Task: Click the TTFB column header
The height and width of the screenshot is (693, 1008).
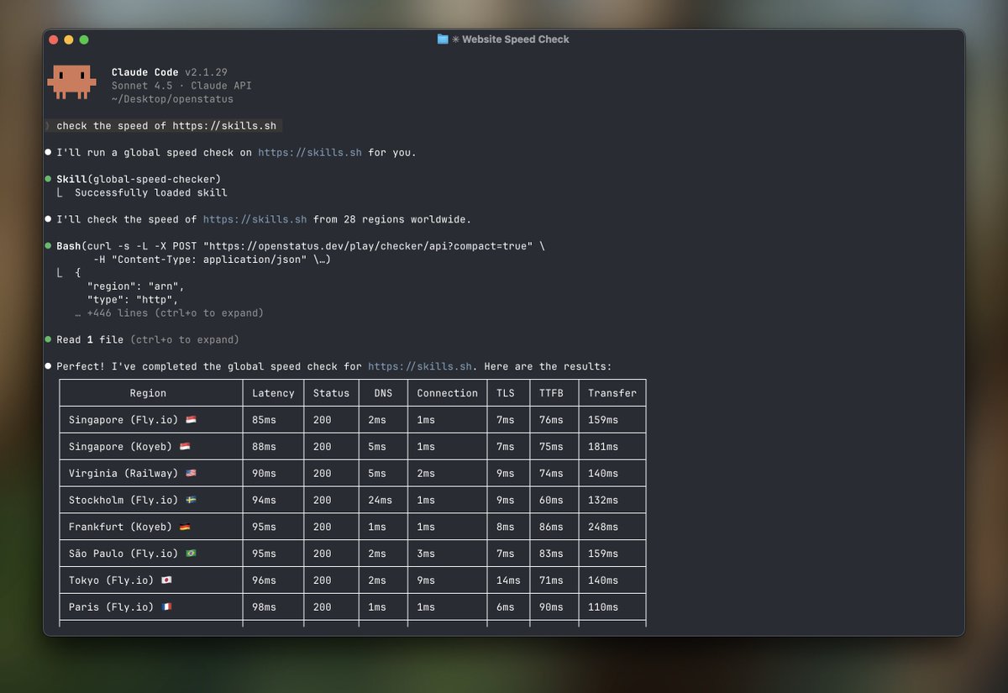Action: [551, 393]
